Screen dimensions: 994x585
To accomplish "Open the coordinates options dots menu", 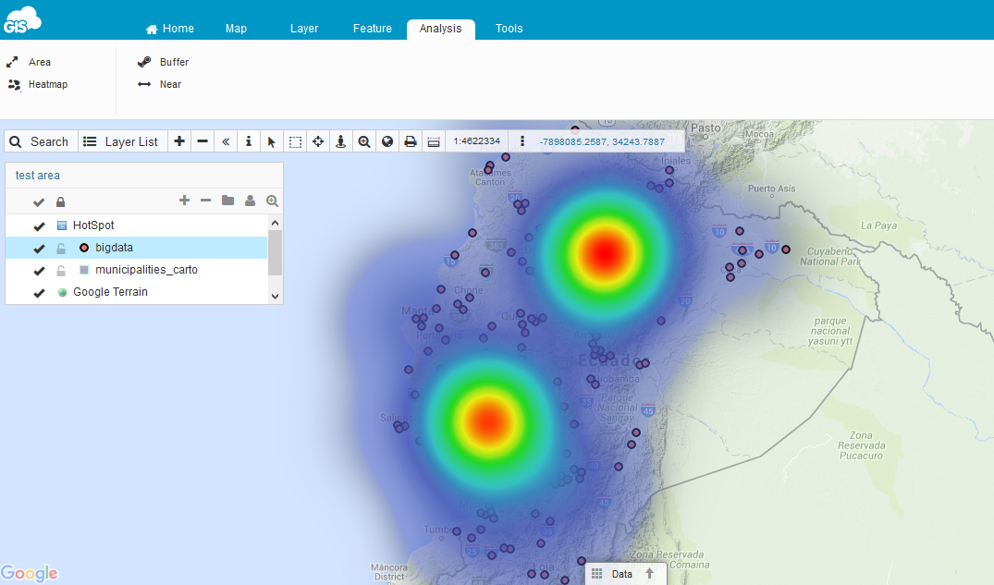I will [x=522, y=141].
